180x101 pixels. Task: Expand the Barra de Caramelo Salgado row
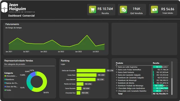point(117,75)
